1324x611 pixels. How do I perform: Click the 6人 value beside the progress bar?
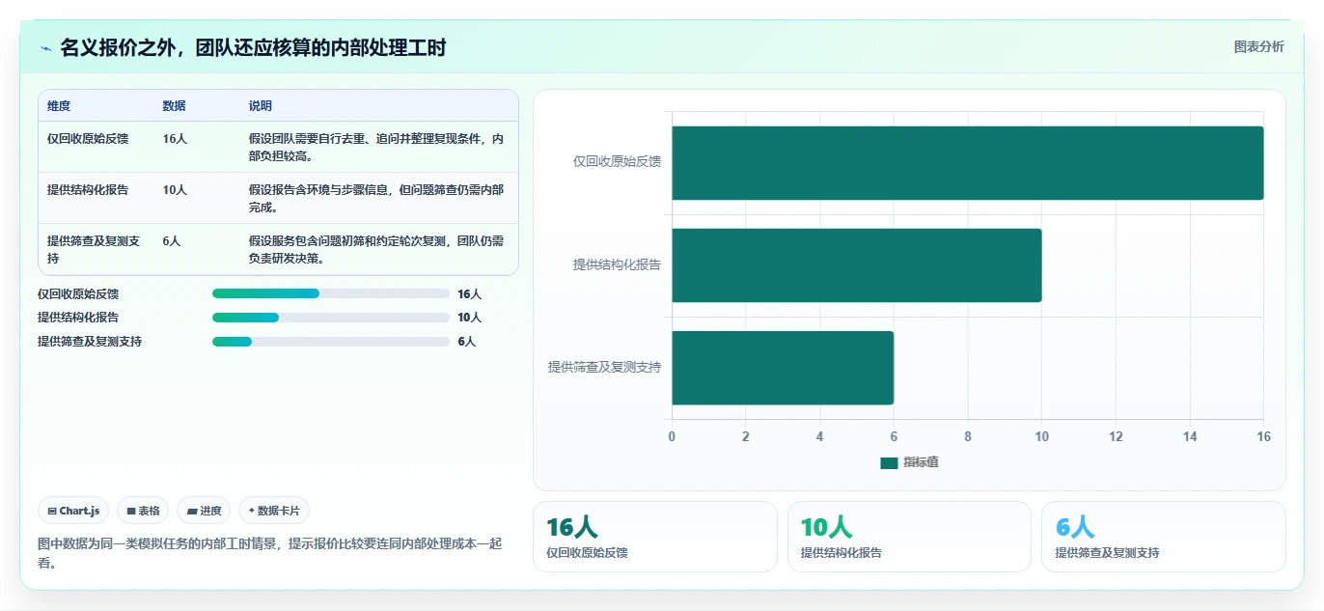point(466,341)
